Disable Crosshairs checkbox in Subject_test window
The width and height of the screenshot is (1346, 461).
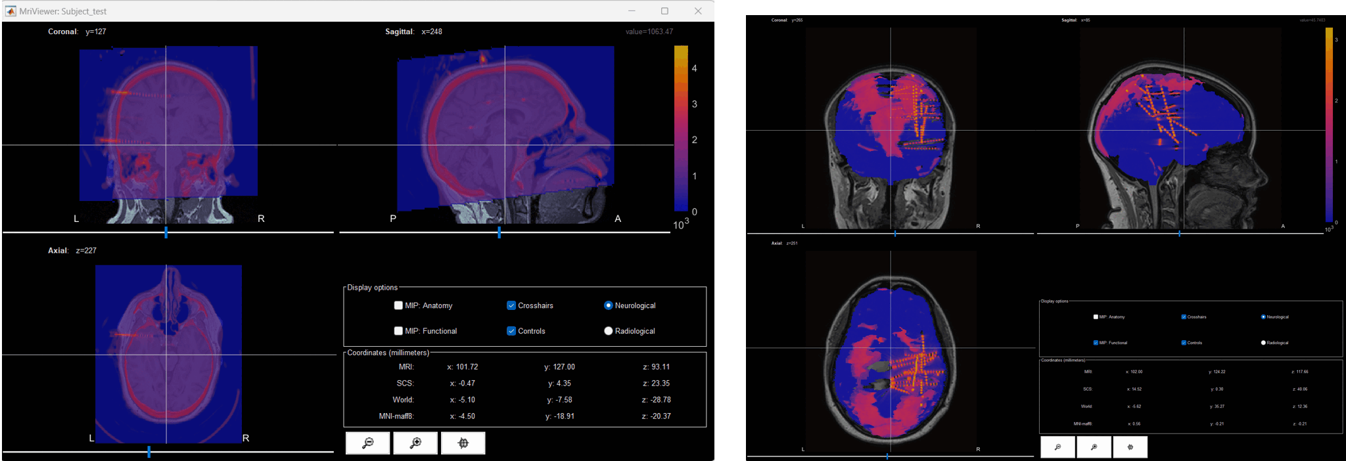(x=511, y=305)
